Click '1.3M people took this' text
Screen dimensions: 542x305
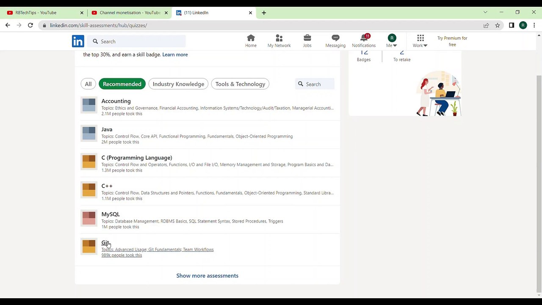(x=122, y=170)
